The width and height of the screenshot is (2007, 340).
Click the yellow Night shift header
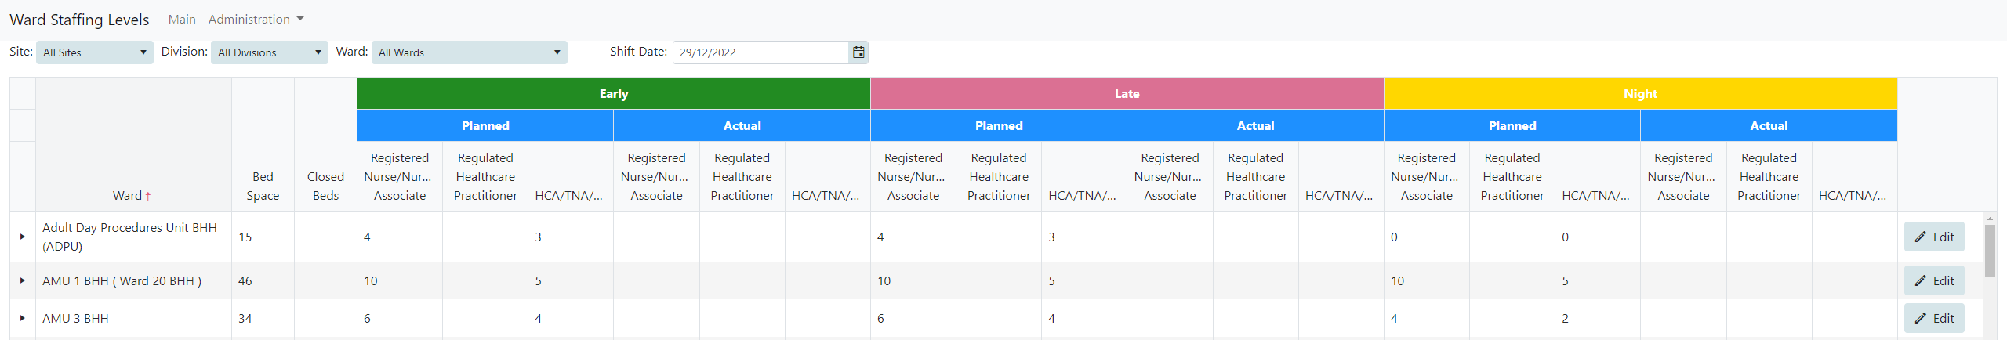coord(1640,93)
